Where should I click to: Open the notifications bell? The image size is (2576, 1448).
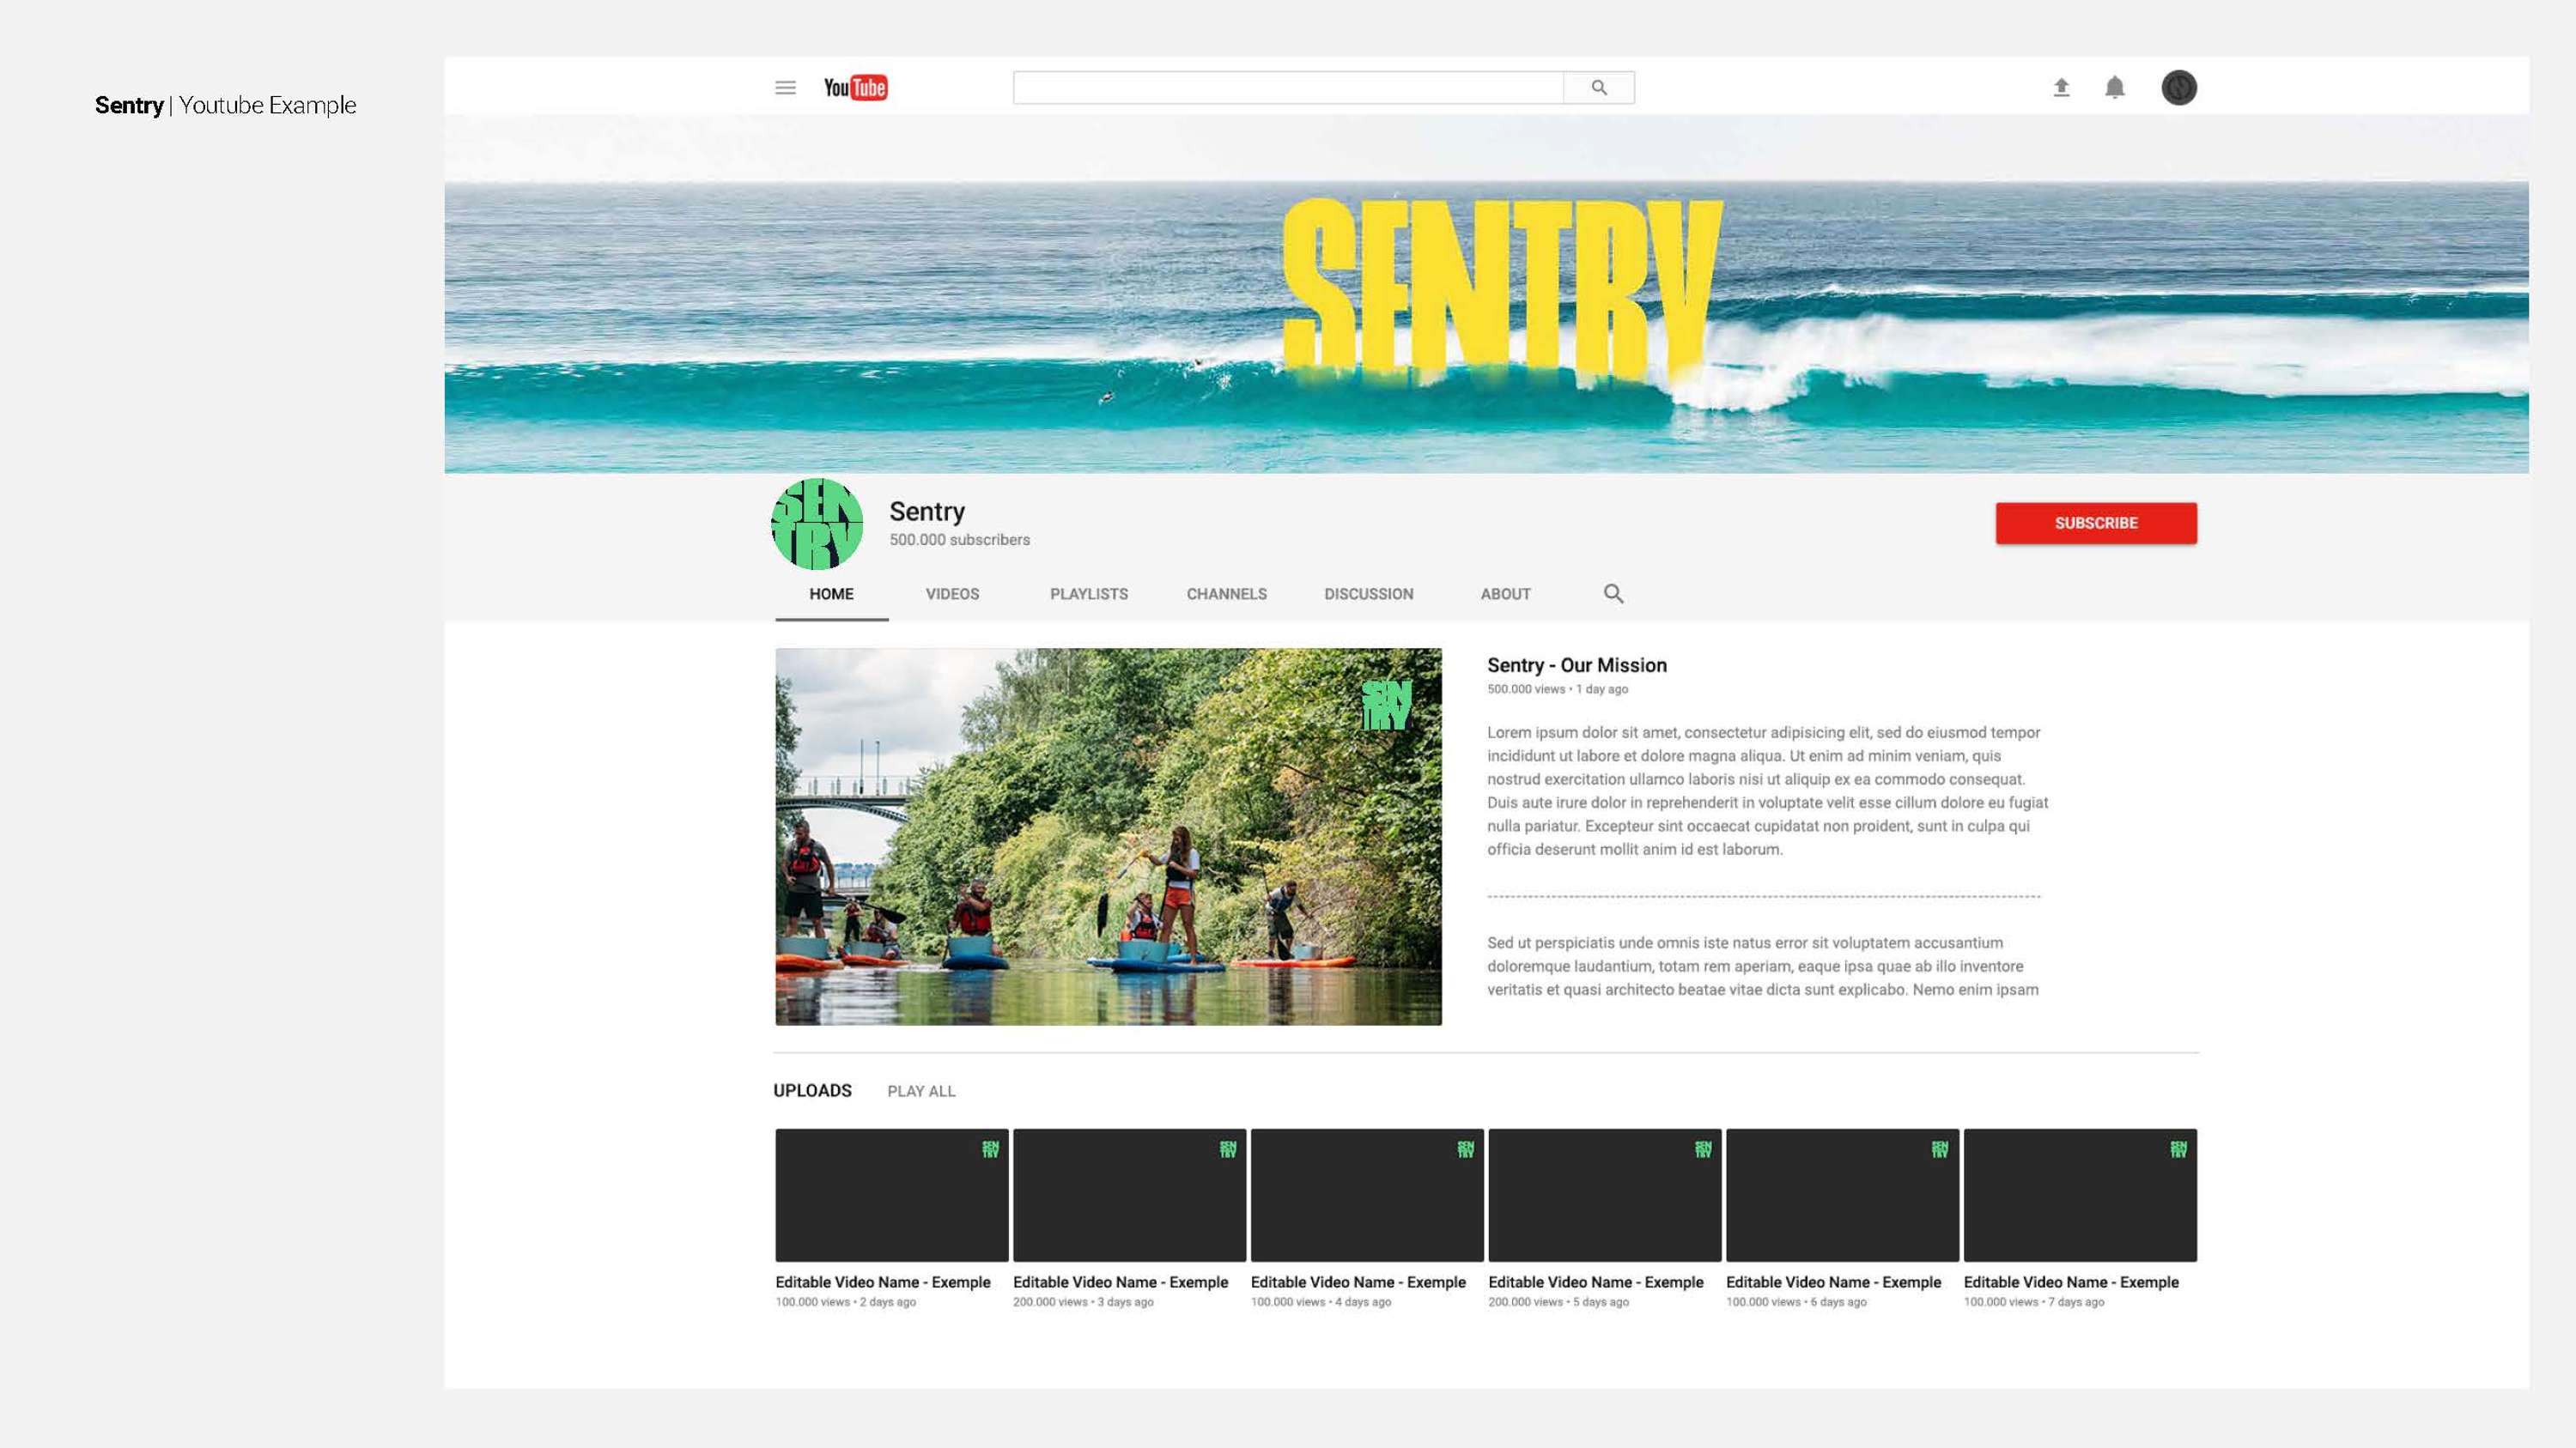(x=2114, y=88)
